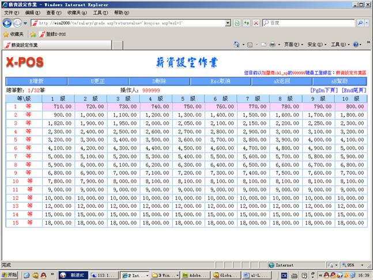Click the Favorites star icon
Screen dimensions: 373x280
coord(6,34)
